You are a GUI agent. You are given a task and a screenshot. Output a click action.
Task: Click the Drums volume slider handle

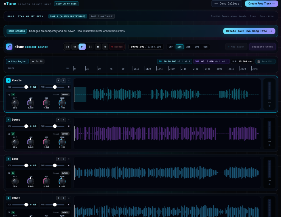26,126
